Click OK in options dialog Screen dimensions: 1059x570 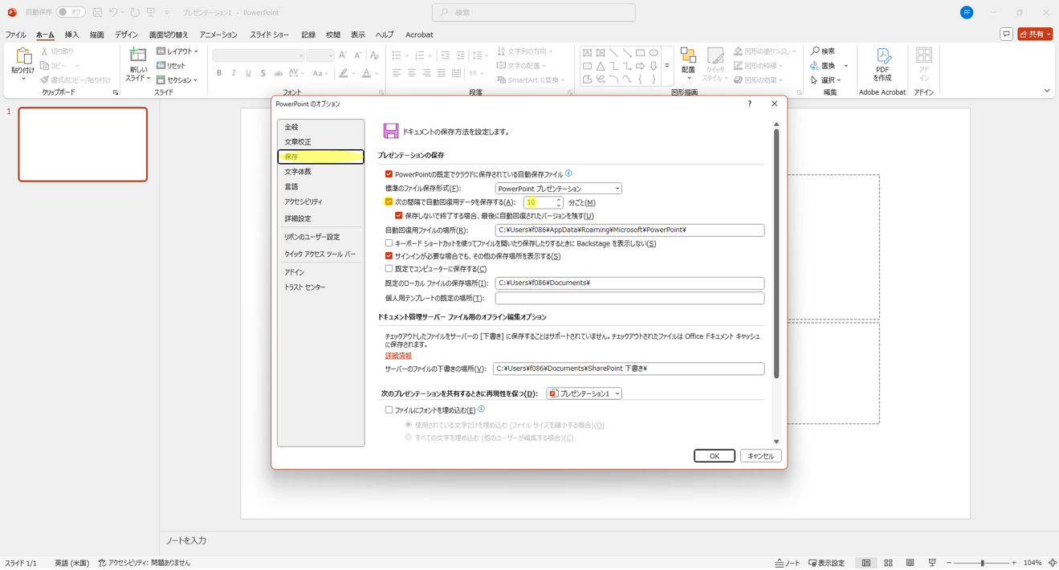click(715, 456)
